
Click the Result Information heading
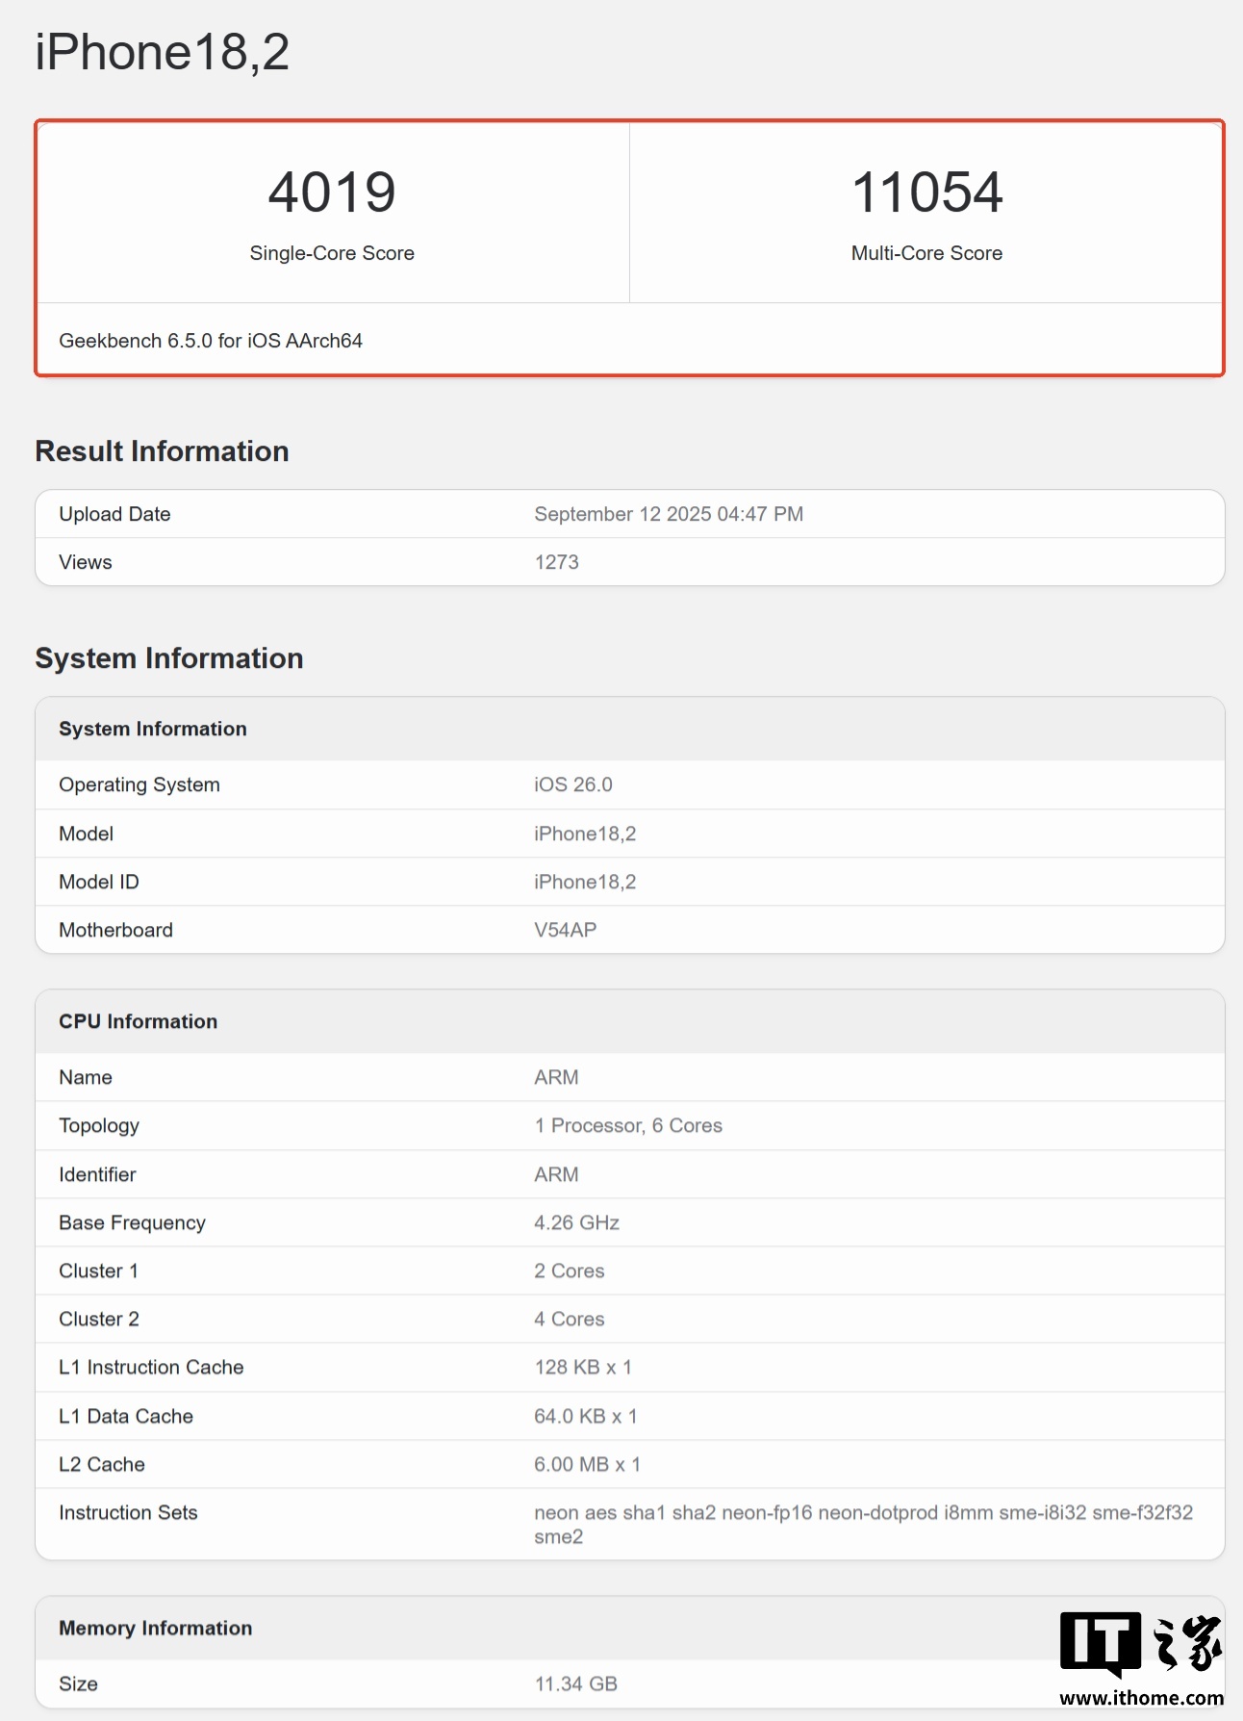click(162, 451)
